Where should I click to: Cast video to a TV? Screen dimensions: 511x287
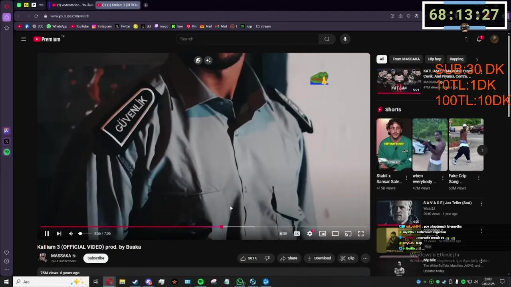[348, 234]
